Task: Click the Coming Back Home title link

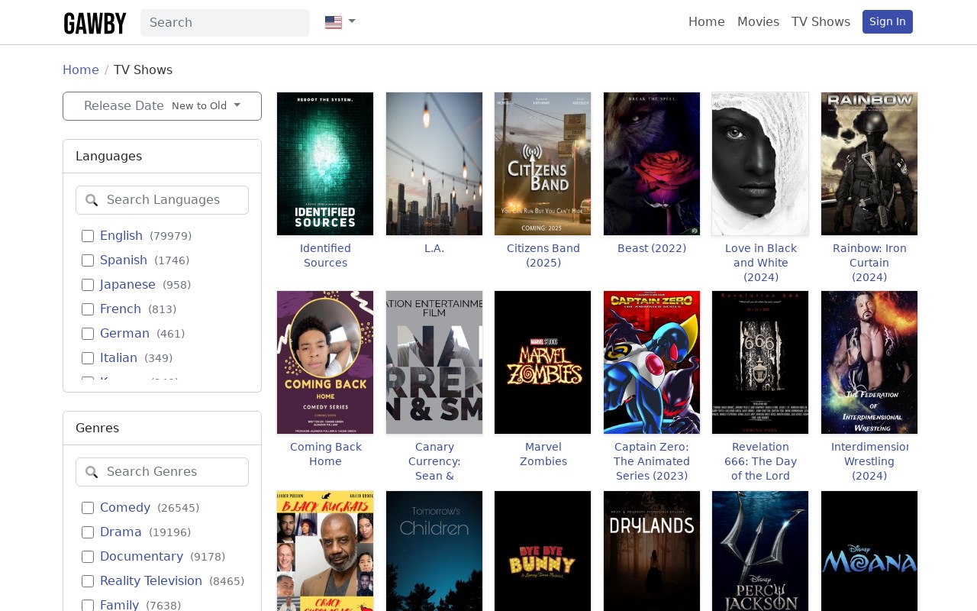Action: point(325,454)
